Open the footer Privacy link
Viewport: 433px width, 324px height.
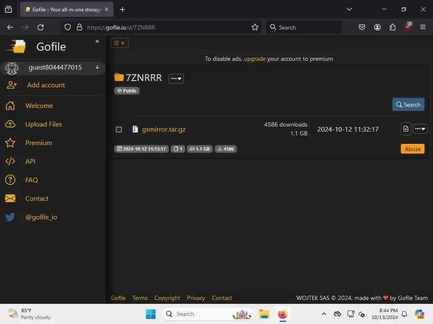coord(196,298)
